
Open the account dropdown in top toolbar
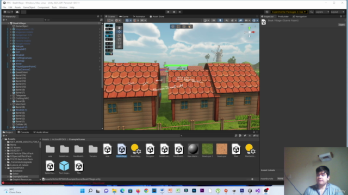tap(9, 12)
